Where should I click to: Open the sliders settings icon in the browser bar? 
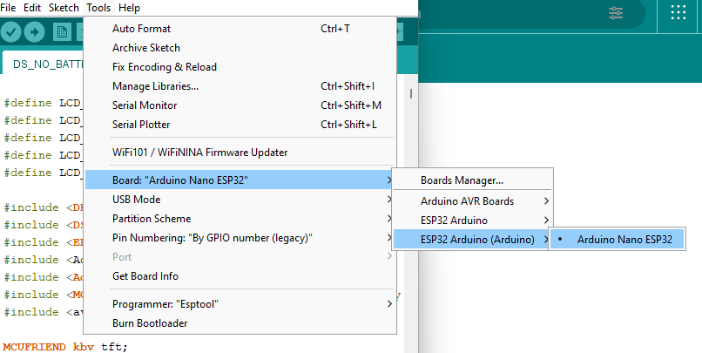click(616, 13)
